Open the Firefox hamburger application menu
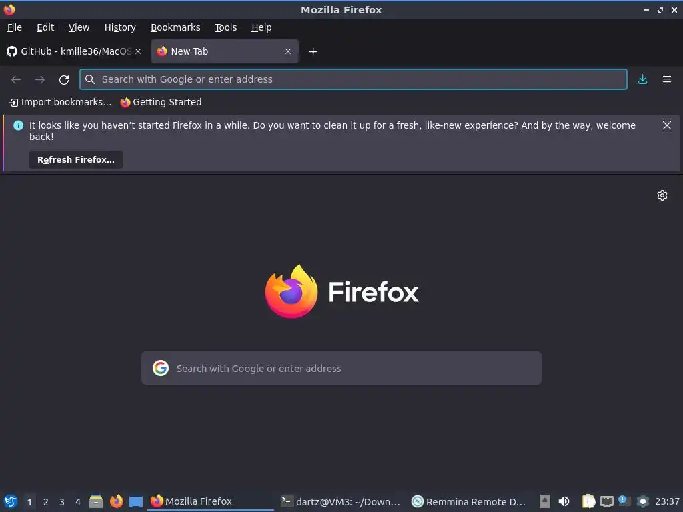 [x=667, y=79]
